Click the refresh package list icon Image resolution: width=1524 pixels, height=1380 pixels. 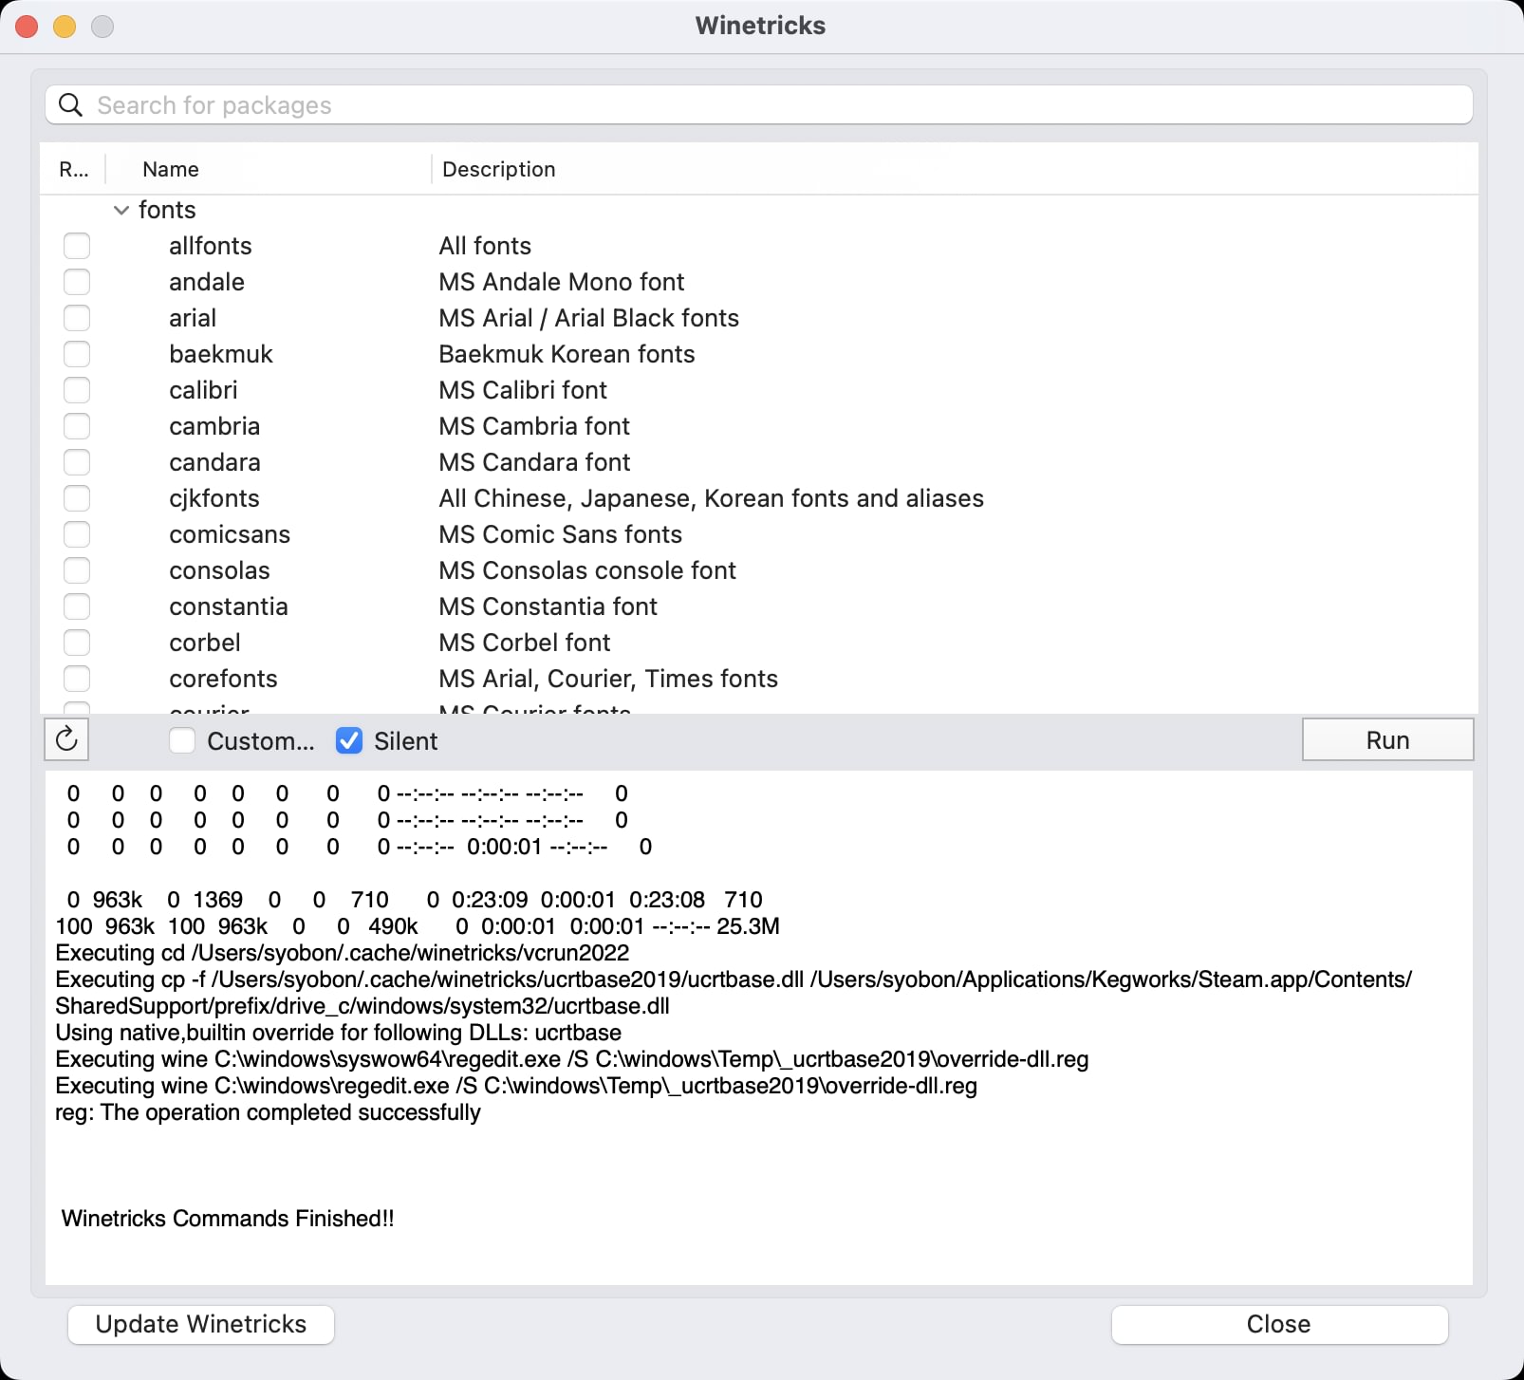66,739
